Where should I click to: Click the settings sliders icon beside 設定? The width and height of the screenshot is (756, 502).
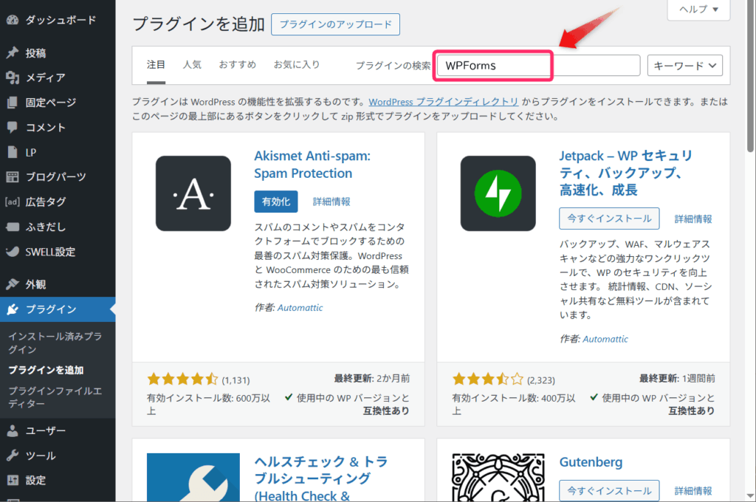point(13,480)
